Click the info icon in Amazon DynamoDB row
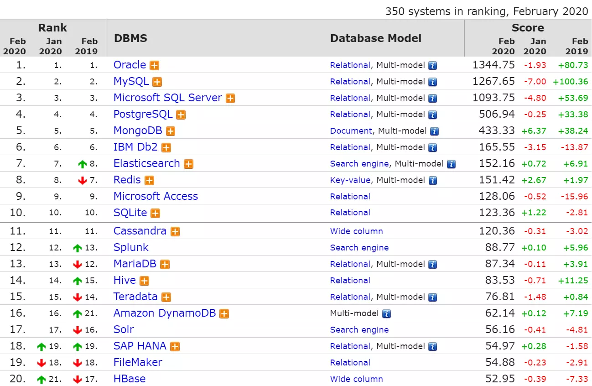The width and height of the screenshot is (592, 386). tap(386, 314)
